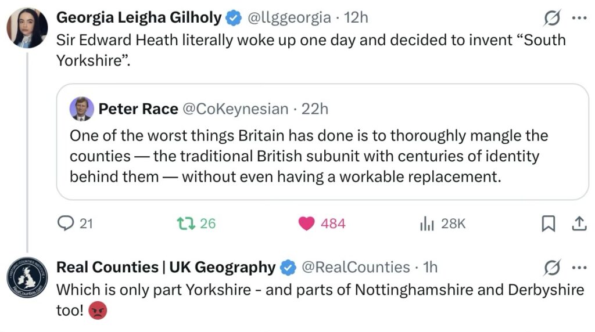The image size is (595, 332).
Task: Share Georgia Leigha Gilholy's tweet
Action: click(x=579, y=223)
